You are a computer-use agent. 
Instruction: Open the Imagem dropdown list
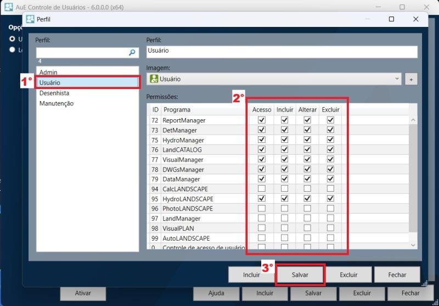pos(397,79)
